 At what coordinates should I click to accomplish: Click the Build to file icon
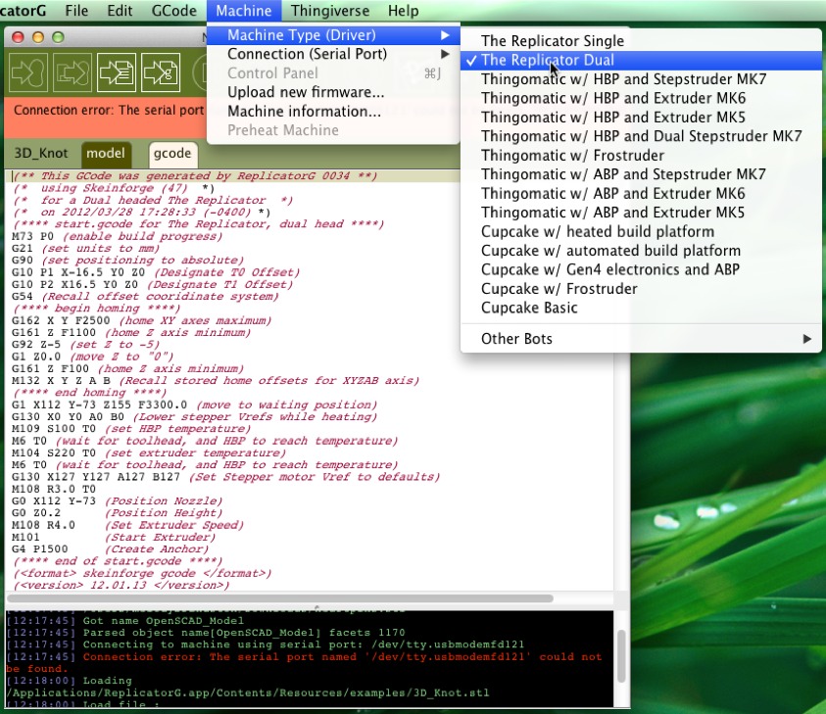[x=116, y=72]
